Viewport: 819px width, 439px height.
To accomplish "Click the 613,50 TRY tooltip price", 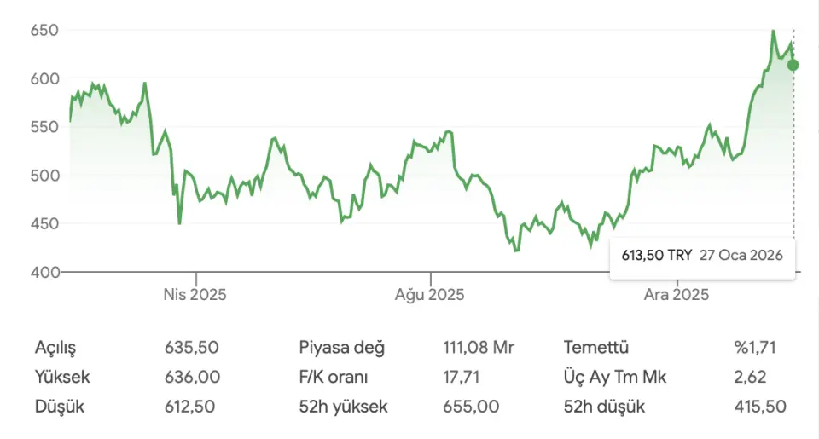I will coord(655,256).
